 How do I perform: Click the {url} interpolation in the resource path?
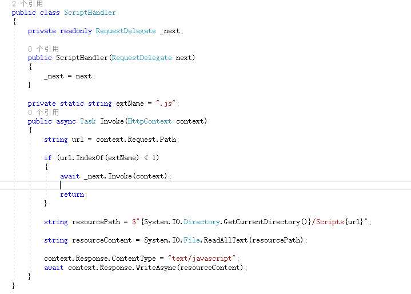point(354,222)
